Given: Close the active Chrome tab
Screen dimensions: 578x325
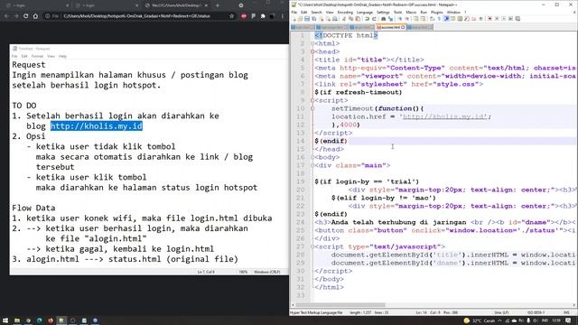Looking at the screenshot, I should coord(206,5).
